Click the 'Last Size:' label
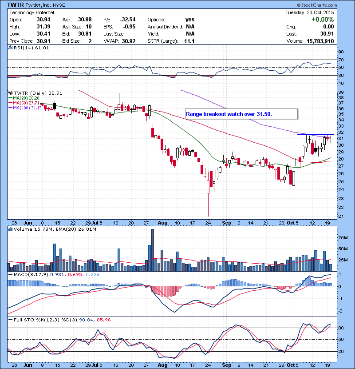The image size is (355, 369). pyautogui.click(x=114, y=34)
